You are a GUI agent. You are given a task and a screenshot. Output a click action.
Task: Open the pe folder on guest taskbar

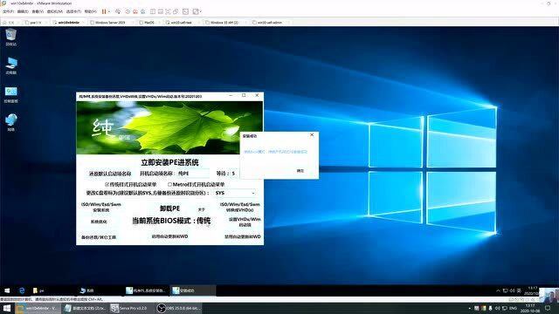click(x=38, y=290)
